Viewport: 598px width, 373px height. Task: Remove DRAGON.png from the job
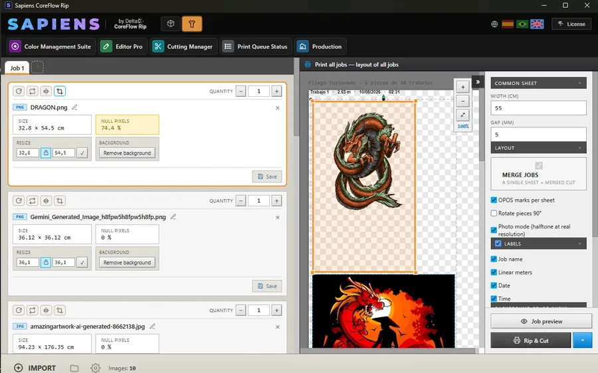click(278, 108)
